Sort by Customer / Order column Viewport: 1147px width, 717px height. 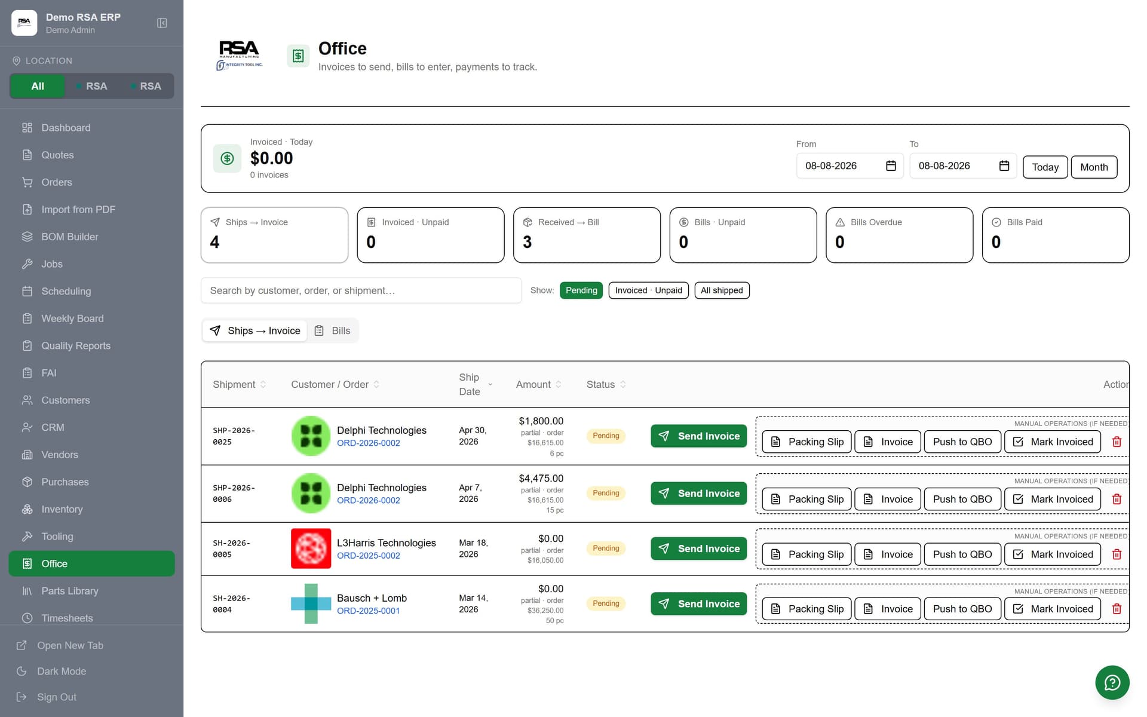[335, 384]
